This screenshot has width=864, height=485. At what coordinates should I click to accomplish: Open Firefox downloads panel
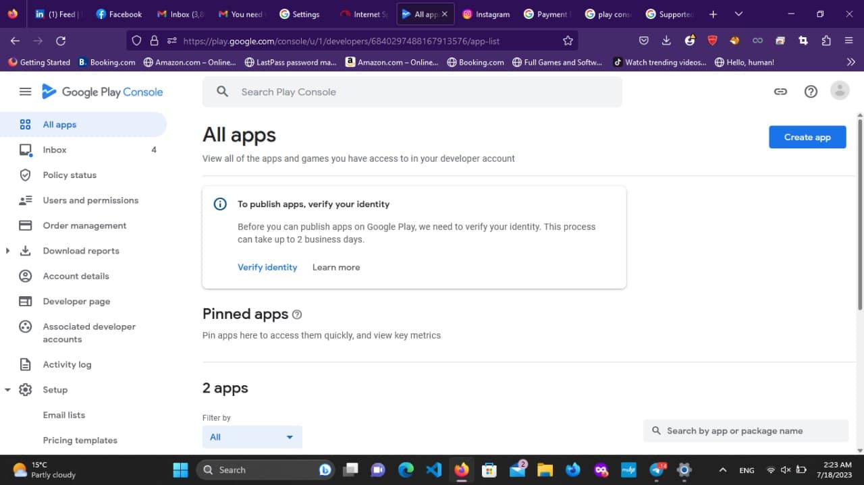coord(666,40)
